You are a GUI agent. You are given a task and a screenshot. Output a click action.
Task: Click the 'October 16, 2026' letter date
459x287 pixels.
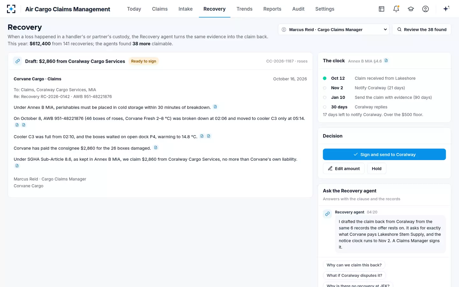click(x=290, y=79)
